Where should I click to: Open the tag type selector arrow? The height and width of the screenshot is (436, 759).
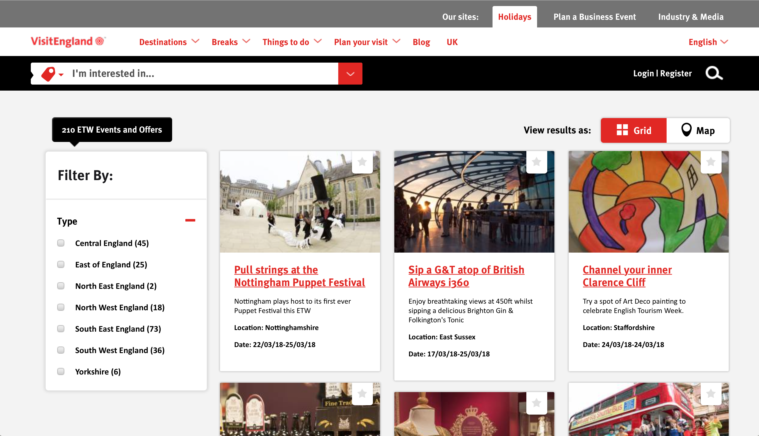click(61, 75)
